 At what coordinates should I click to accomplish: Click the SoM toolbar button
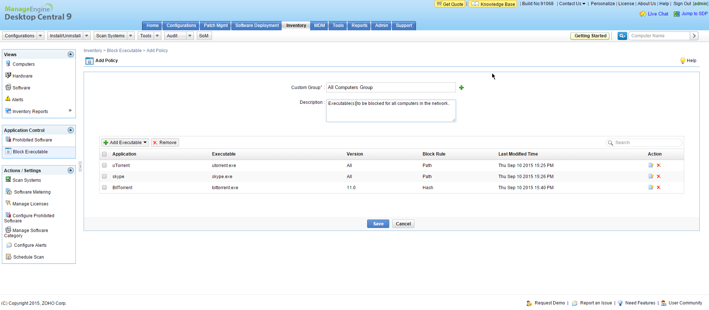pyautogui.click(x=204, y=36)
